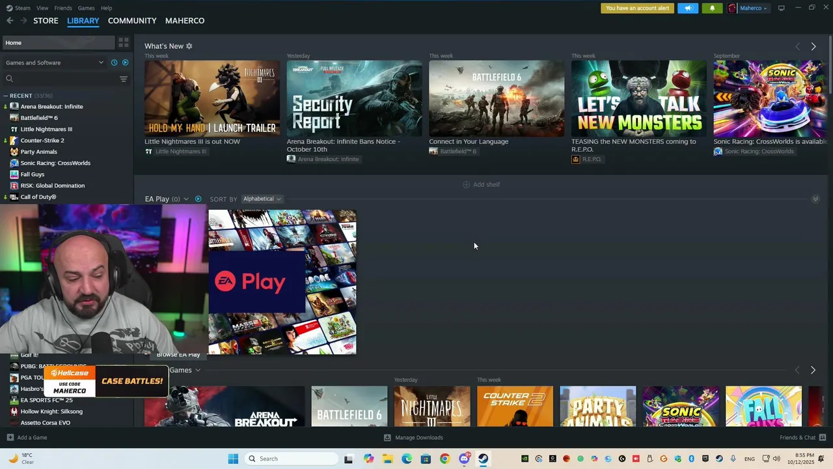
Task: Click the Windows taskbar search box
Action: (291, 459)
